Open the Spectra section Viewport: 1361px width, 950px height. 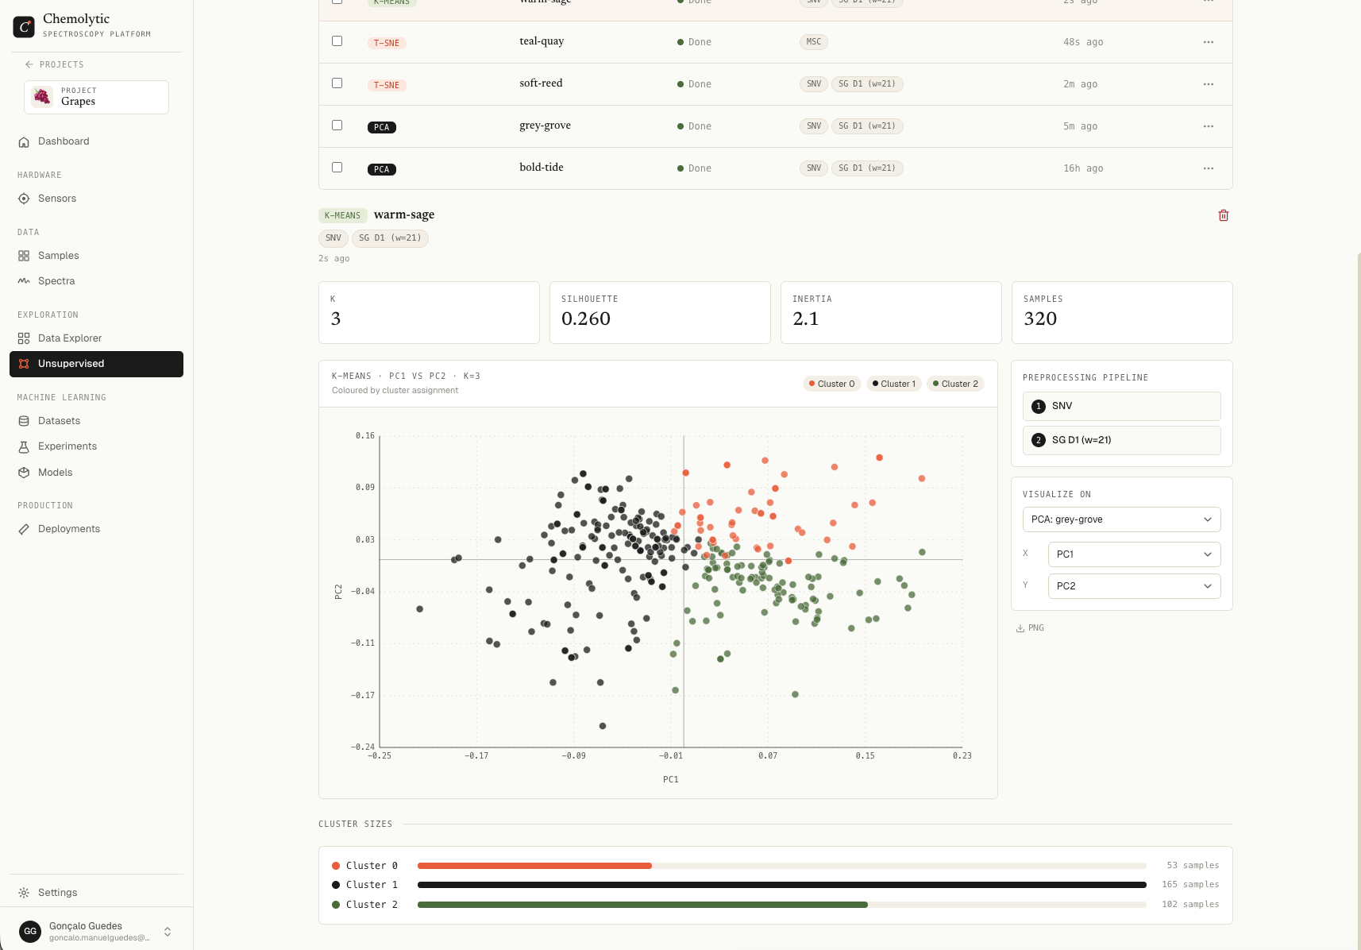coord(96,281)
